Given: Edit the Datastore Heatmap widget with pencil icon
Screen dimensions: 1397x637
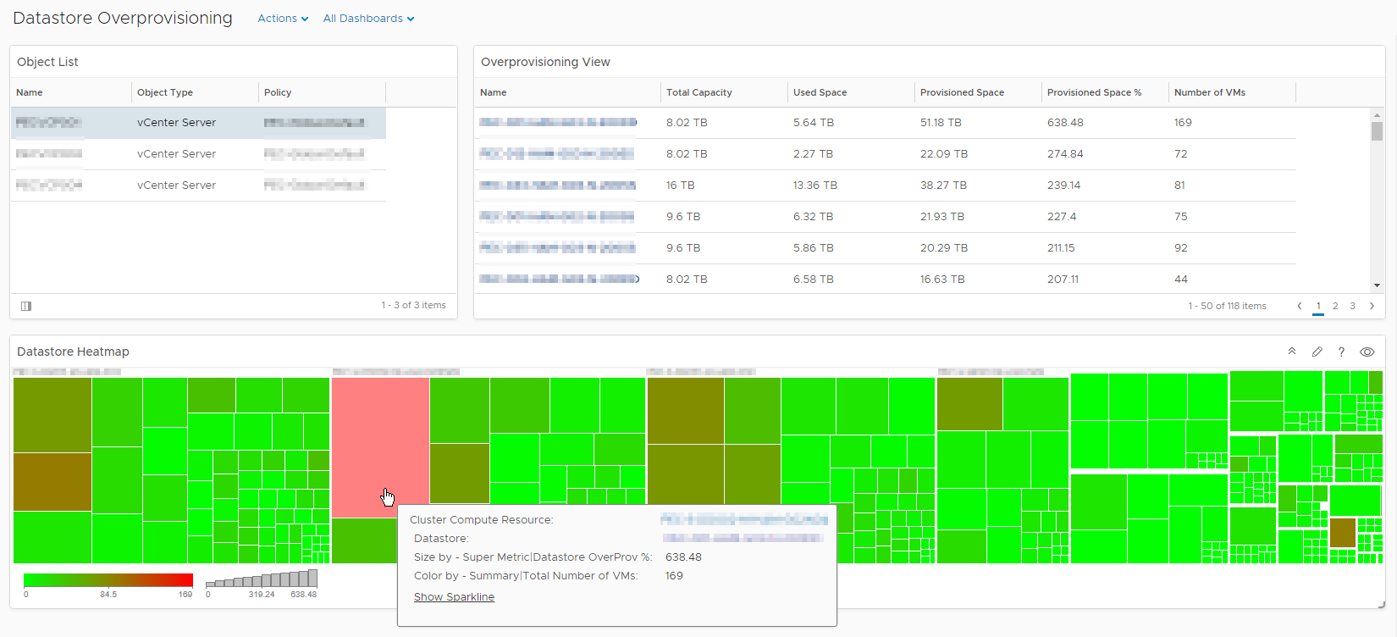Looking at the screenshot, I should coord(1317,352).
